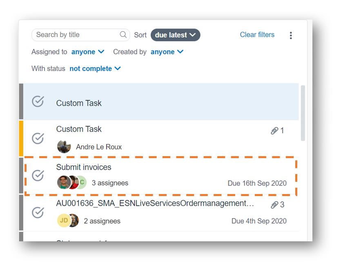Open the three-dot more options menu

point(291,35)
